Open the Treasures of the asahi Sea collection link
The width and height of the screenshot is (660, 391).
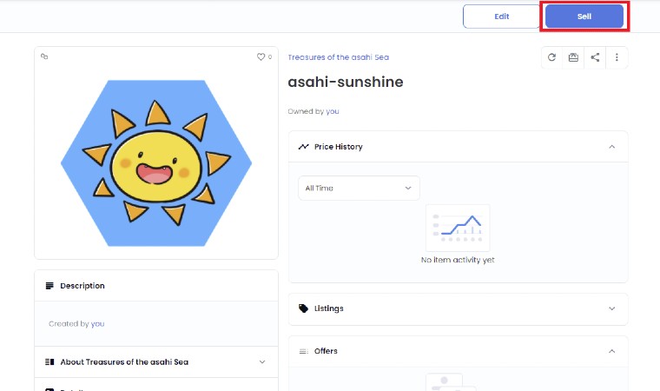point(338,57)
